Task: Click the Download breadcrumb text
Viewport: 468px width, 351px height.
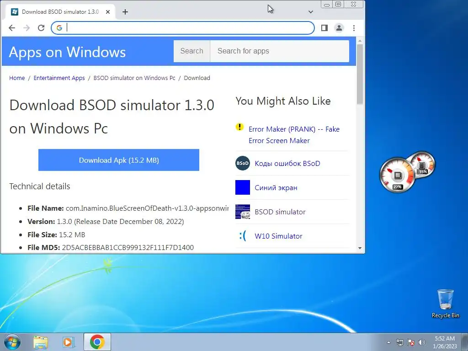Action: click(x=197, y=78)
